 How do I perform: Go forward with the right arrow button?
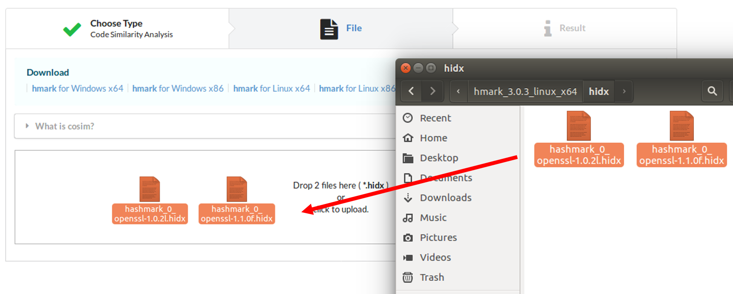click(432, 91)
